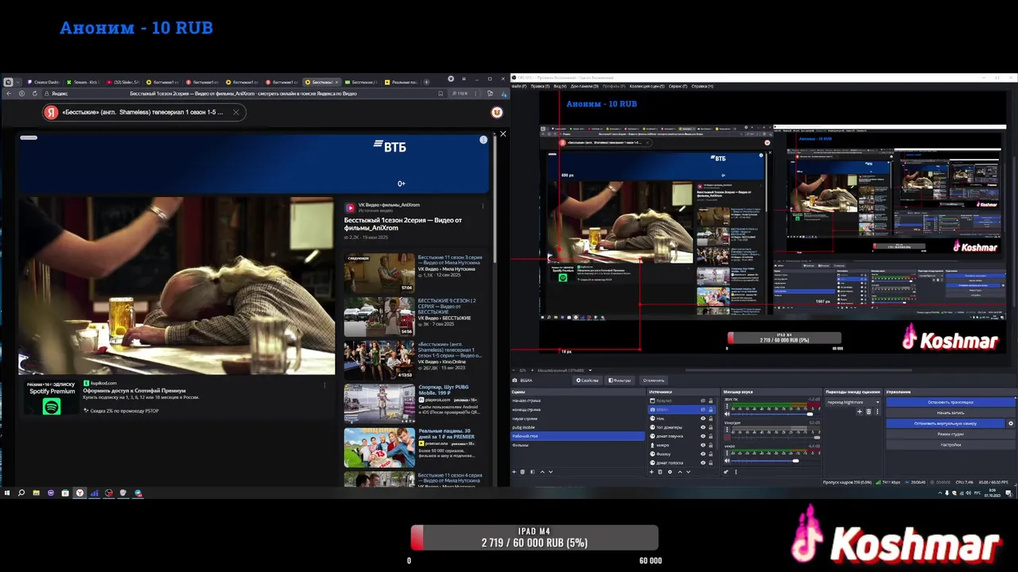The image size is (1018, 572).
Task: Add a scene transition with the plus icon
Action: pyautogui.click(x=860, y=412)
